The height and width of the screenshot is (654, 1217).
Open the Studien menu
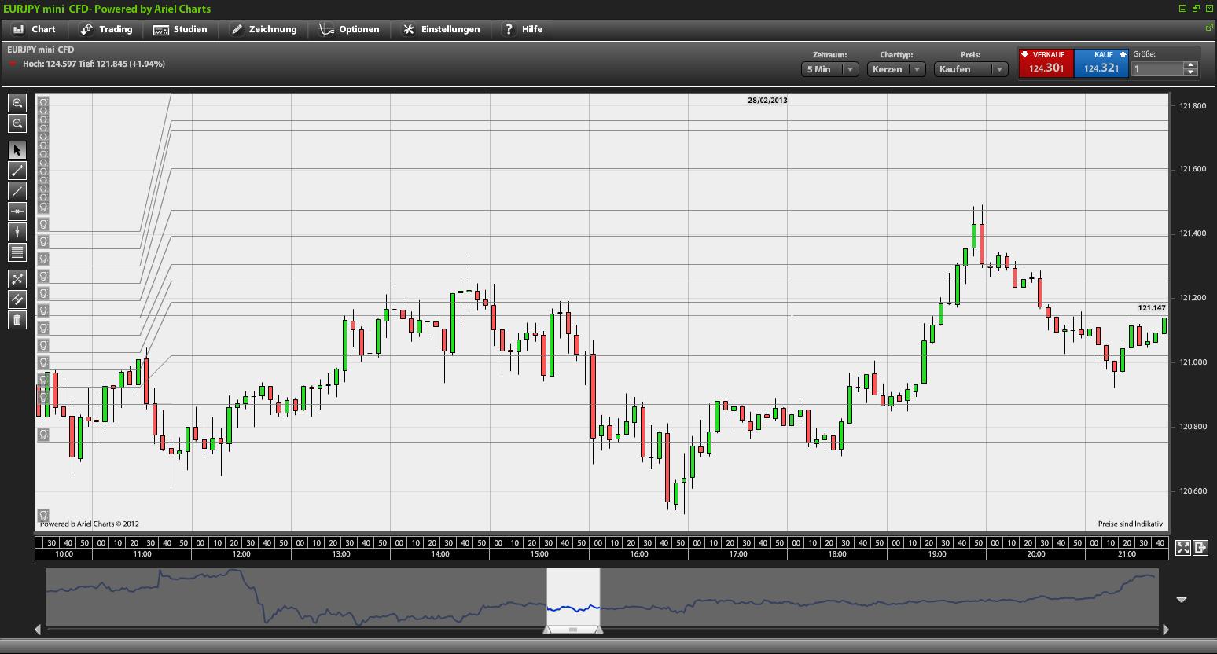point(180,29)
